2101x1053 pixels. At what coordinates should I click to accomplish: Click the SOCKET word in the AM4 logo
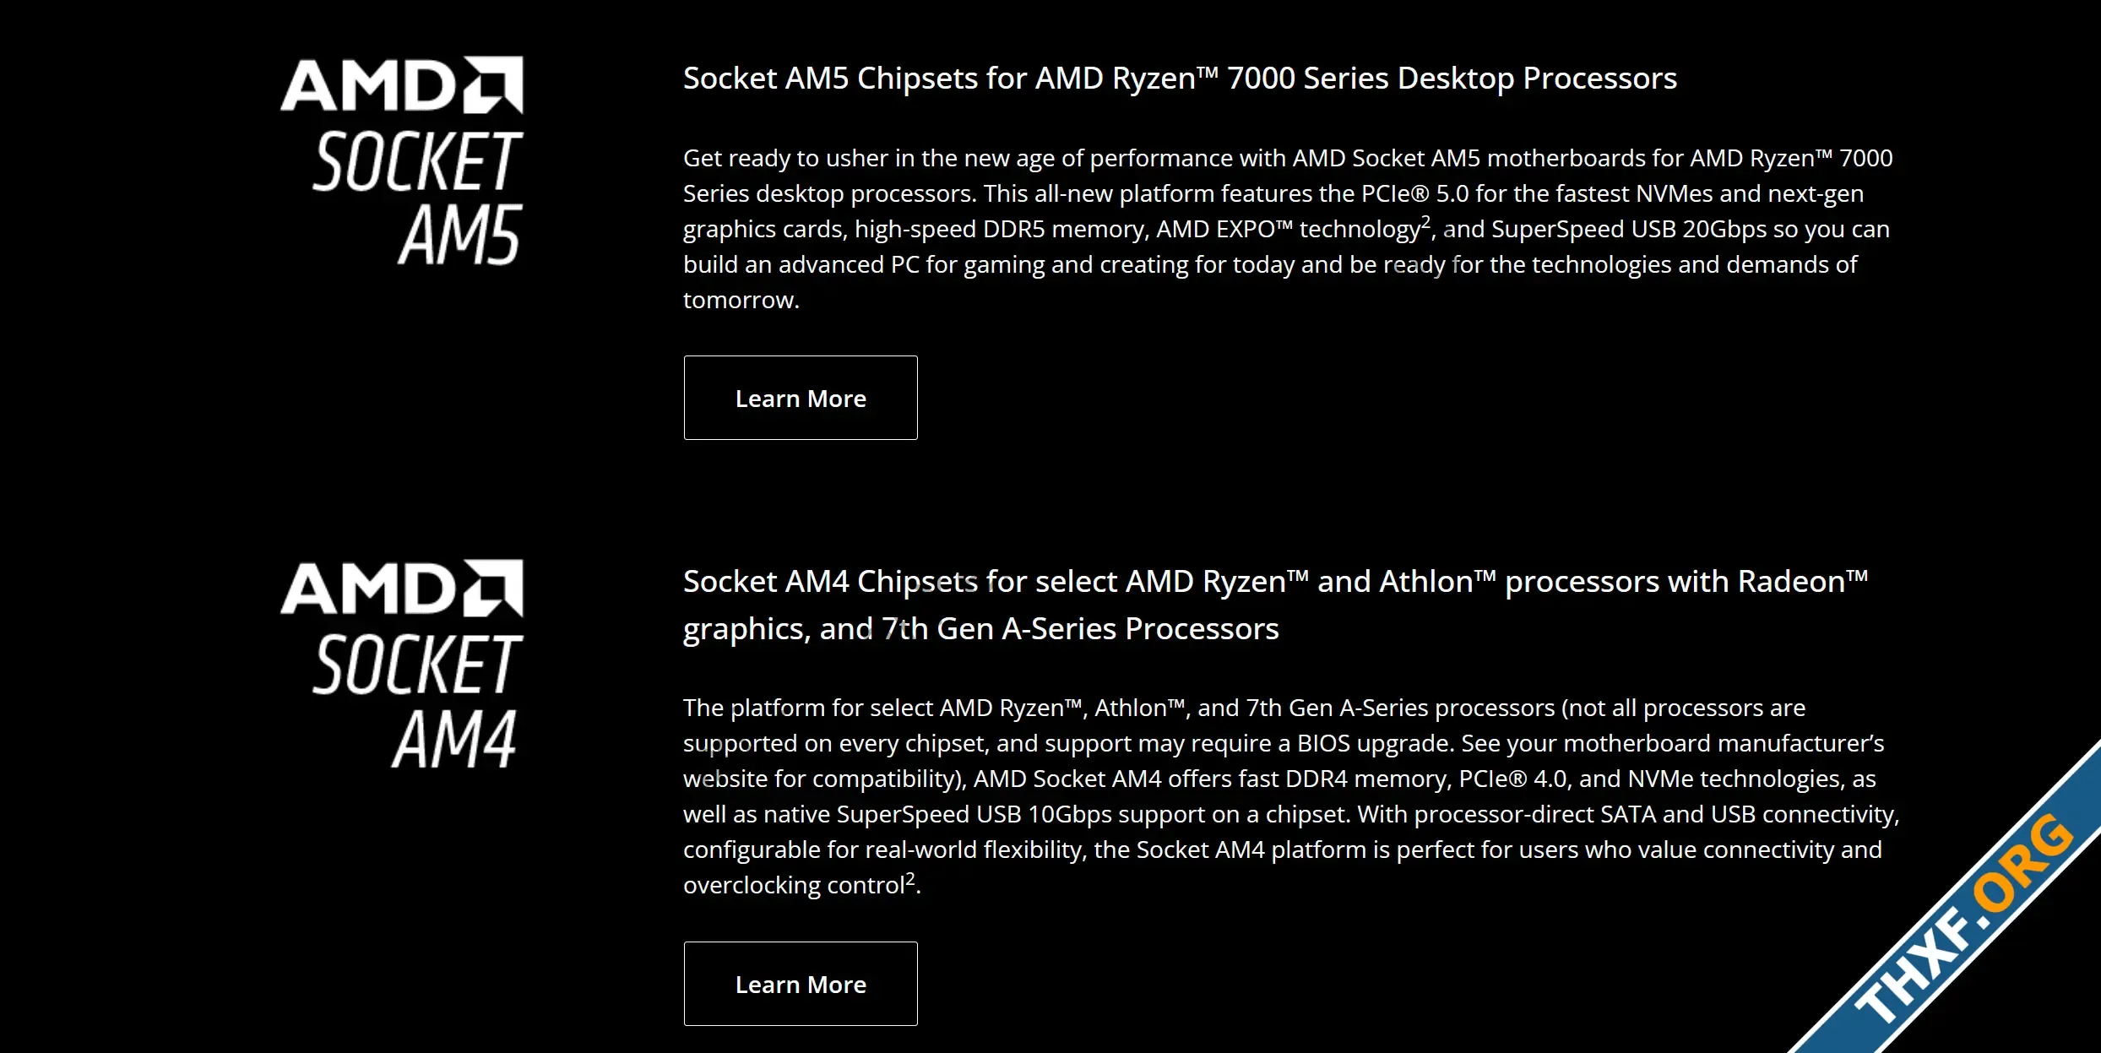point(418,665)
